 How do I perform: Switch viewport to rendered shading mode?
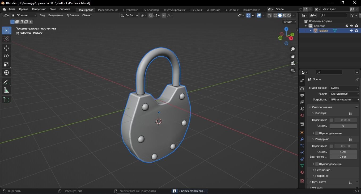click(288, 15)
